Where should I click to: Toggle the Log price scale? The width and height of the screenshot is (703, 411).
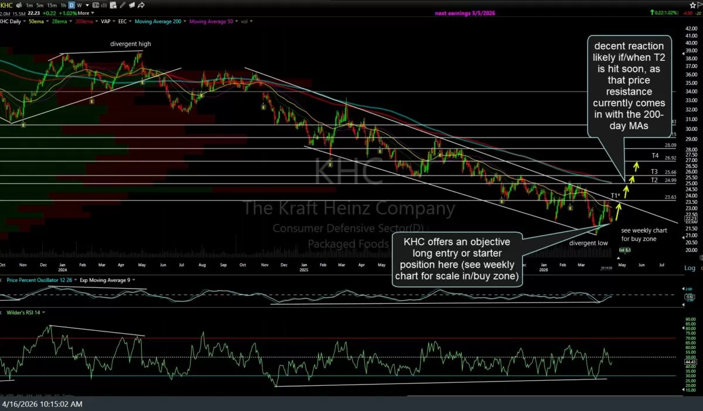point(690,268)
